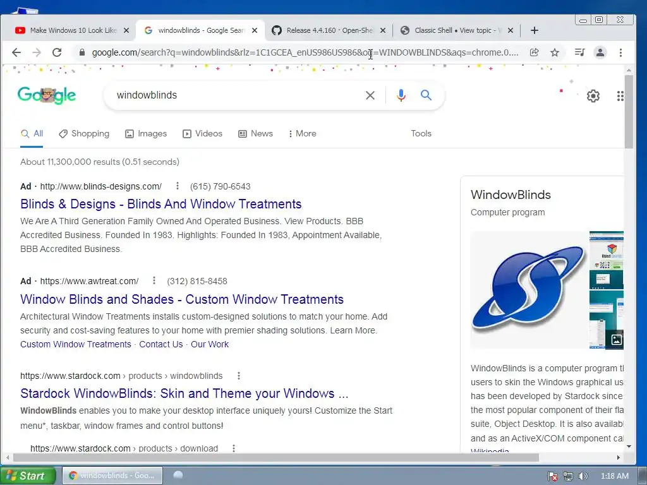The width and height of the screenshot is (647, 485).
Task: Clear the search box with the X
Action: click(370, 95)
